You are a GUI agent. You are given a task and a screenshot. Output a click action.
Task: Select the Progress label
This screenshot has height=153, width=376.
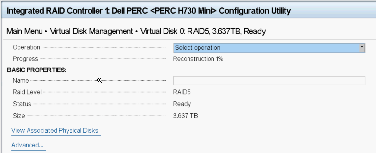click(x=25, y=59)
